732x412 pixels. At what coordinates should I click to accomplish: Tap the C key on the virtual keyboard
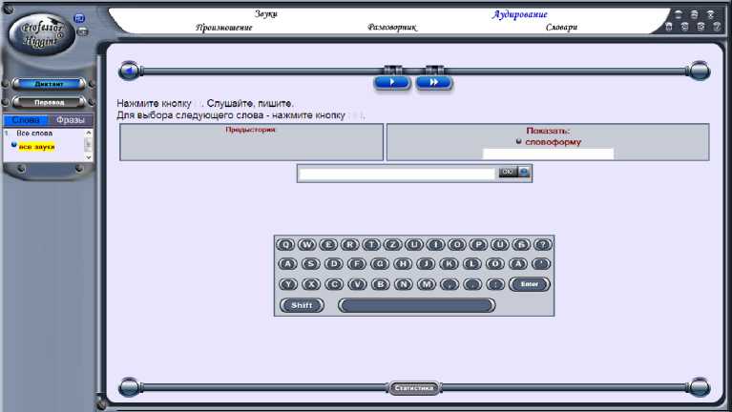(x=334, y=284)
